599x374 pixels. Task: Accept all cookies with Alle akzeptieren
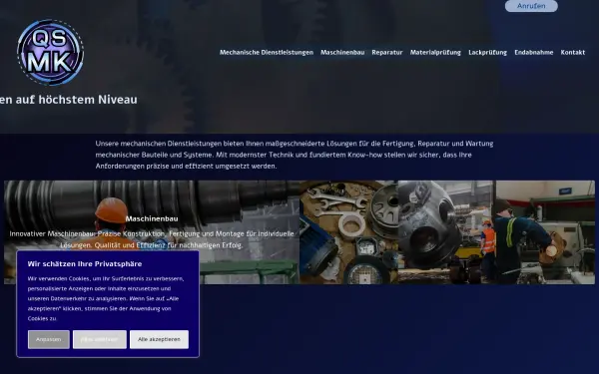159,339
